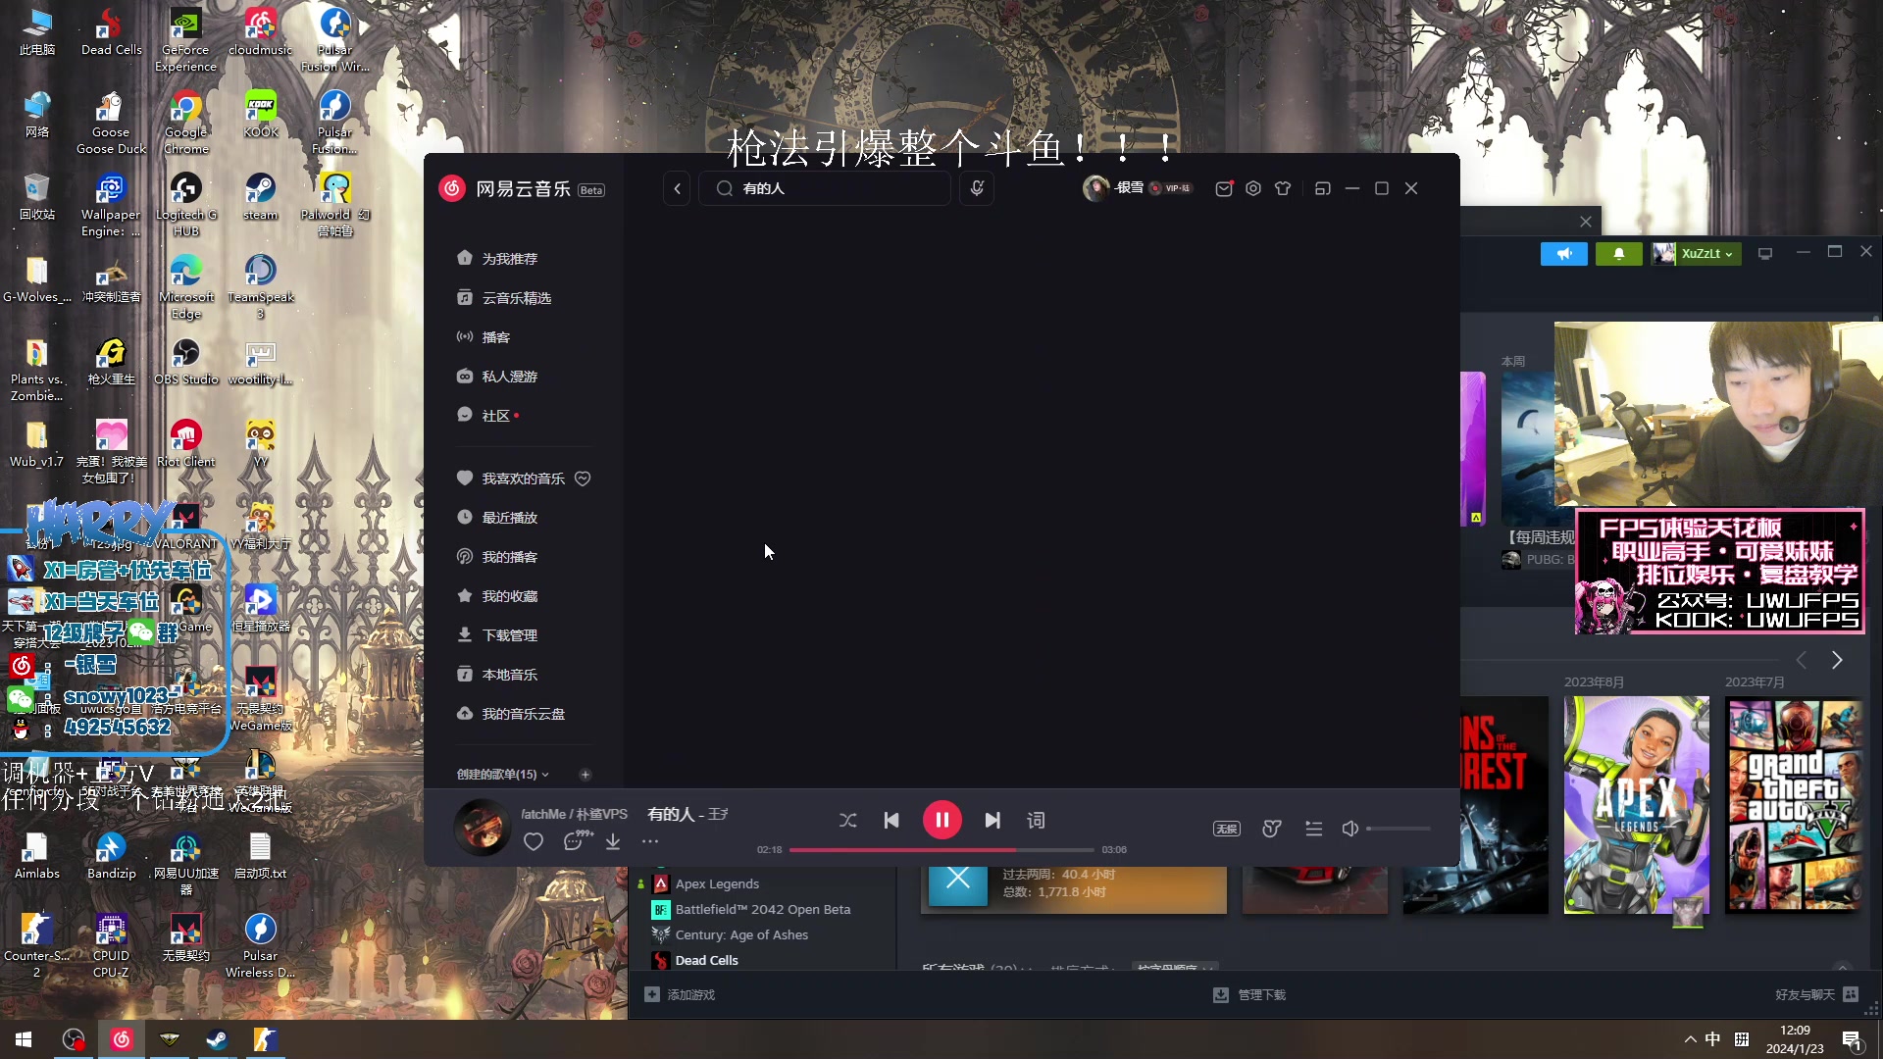Open the 银雪 user profile avatar
This screenshot has height=1059, width=1883.
(1095, 188)
